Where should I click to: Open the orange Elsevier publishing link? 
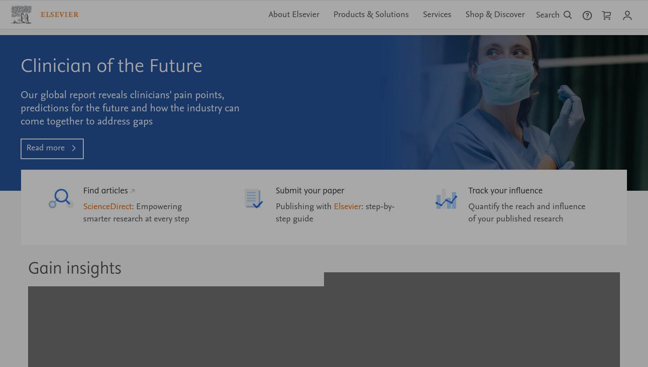click(347, 207)
